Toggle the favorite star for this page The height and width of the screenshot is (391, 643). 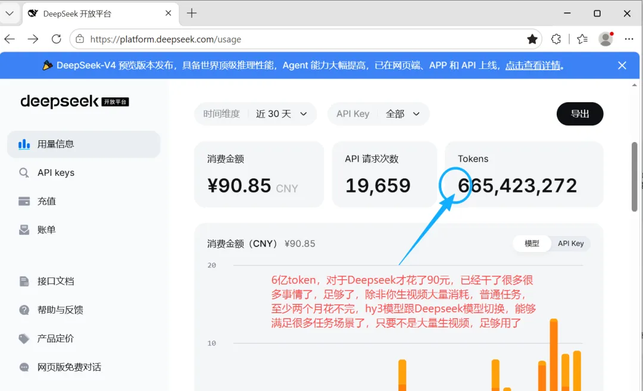532,39
